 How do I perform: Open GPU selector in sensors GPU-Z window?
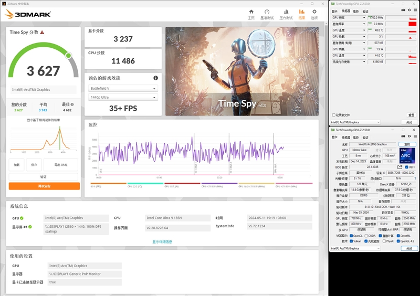[355, 122]
